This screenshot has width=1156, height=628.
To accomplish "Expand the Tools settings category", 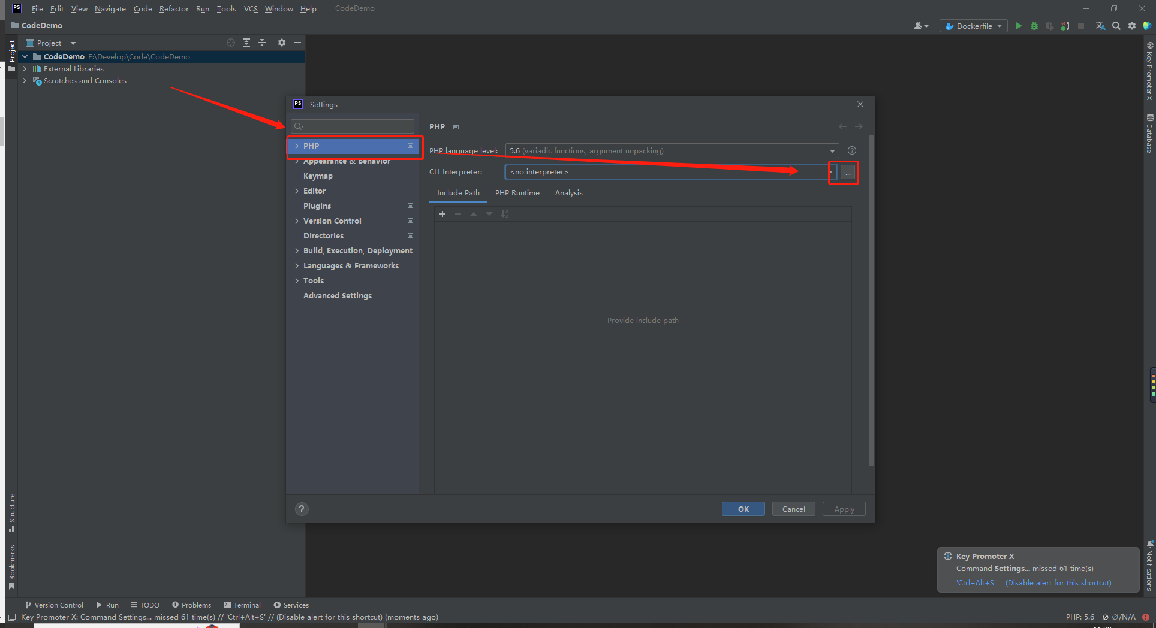I will point(297,280).
